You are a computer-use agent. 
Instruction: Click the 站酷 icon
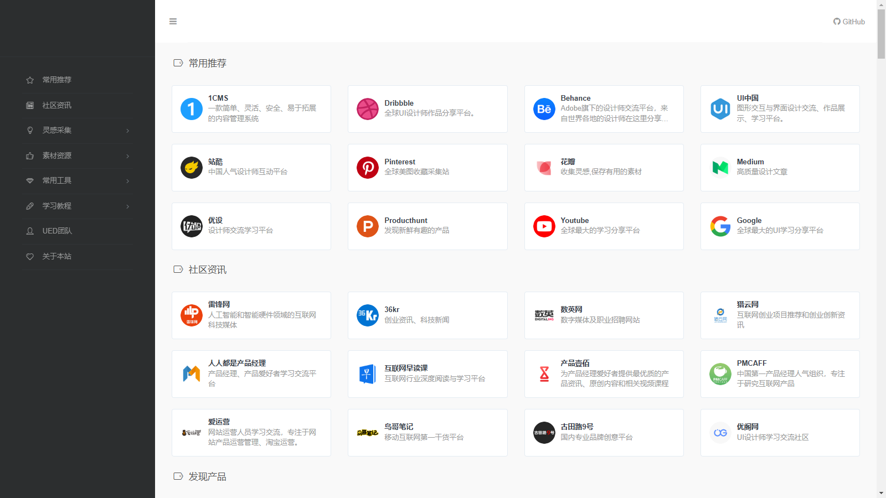coord(191,168)
